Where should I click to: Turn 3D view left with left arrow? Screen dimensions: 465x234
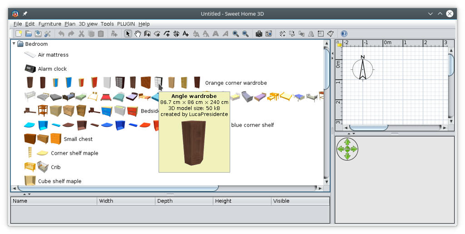341,149
